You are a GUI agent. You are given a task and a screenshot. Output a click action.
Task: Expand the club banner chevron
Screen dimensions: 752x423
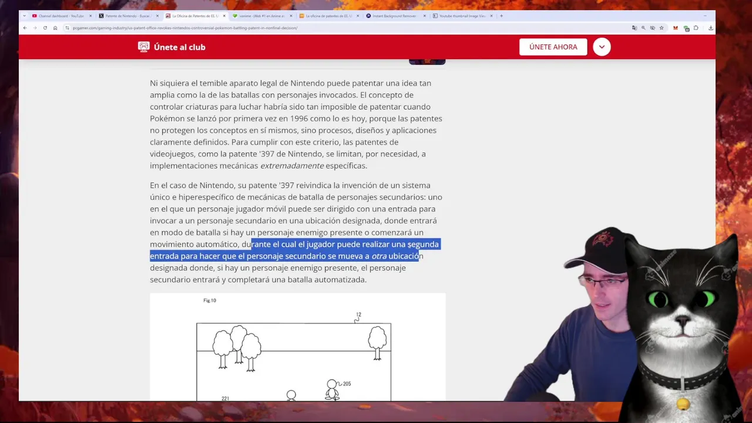click(602, 47)
